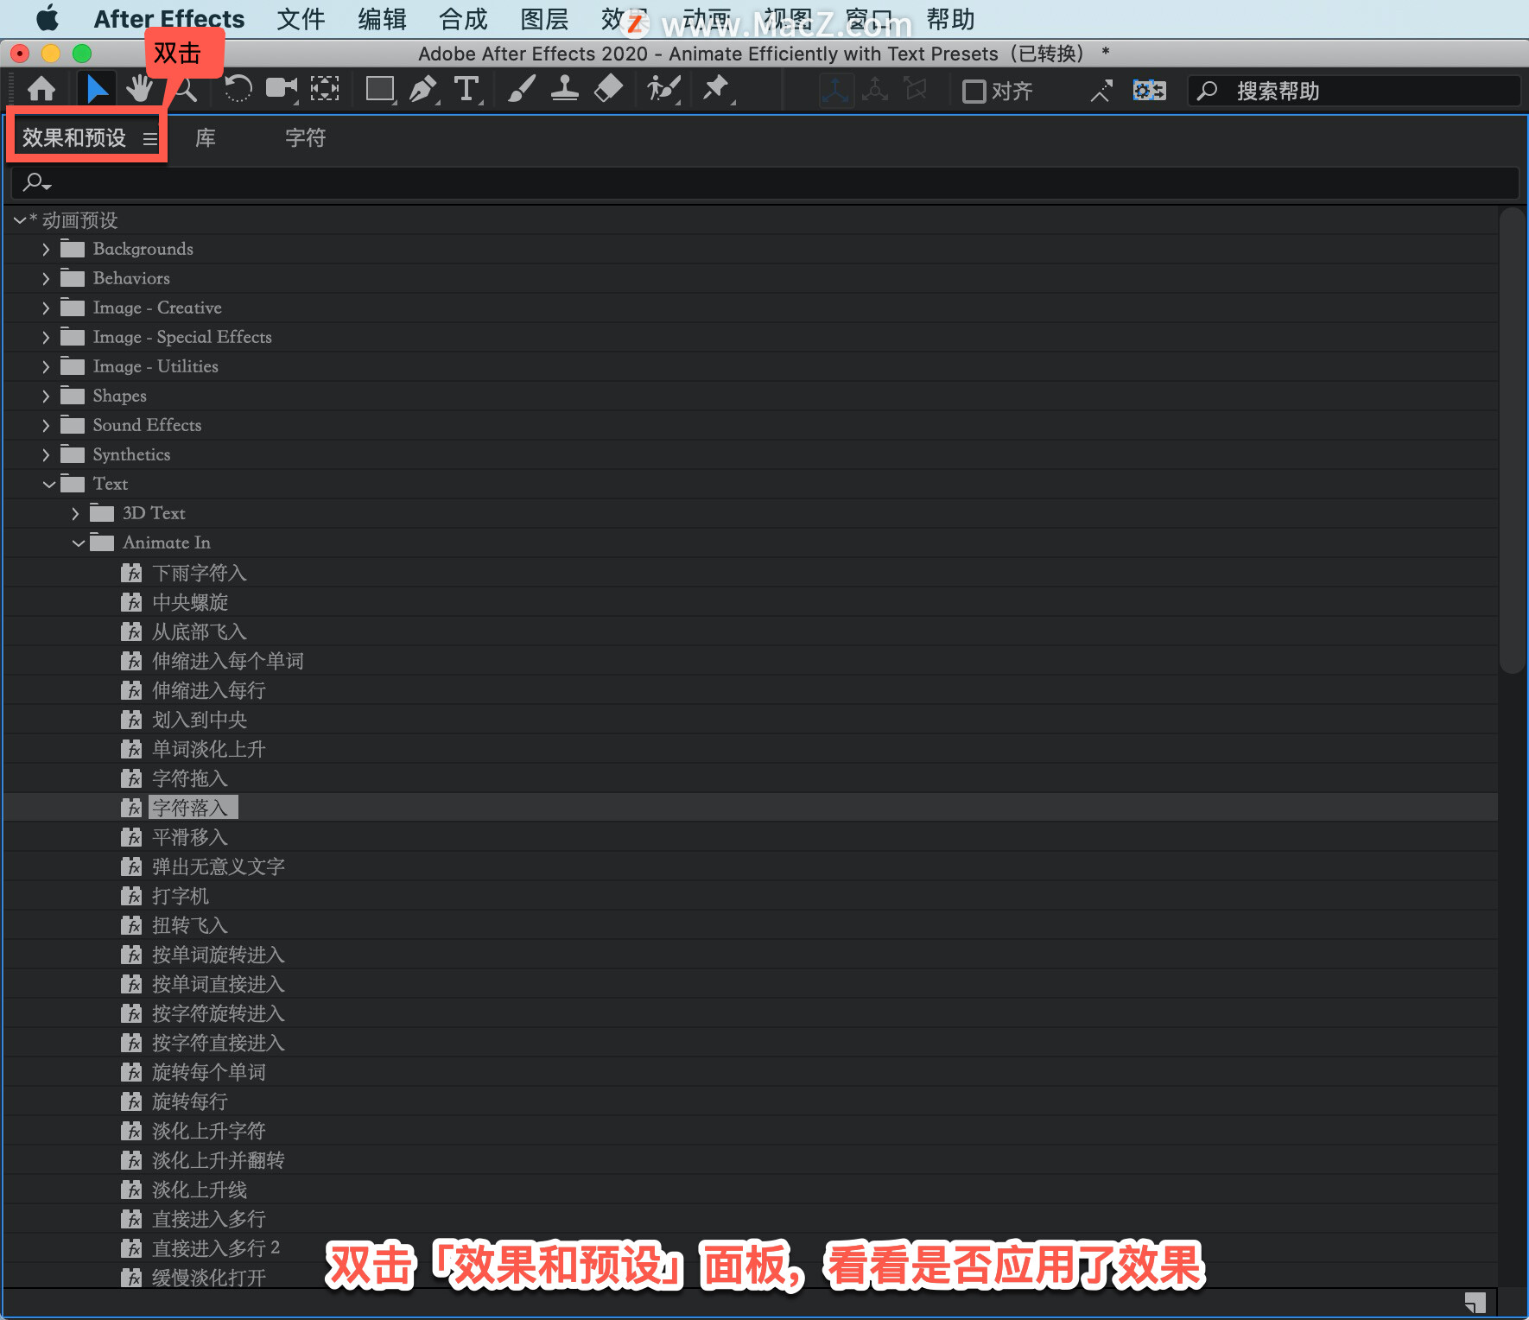Select the 弹出无意义文字 preset
The width and height of the screenshot is (1529, 1320).
point(219,867)
